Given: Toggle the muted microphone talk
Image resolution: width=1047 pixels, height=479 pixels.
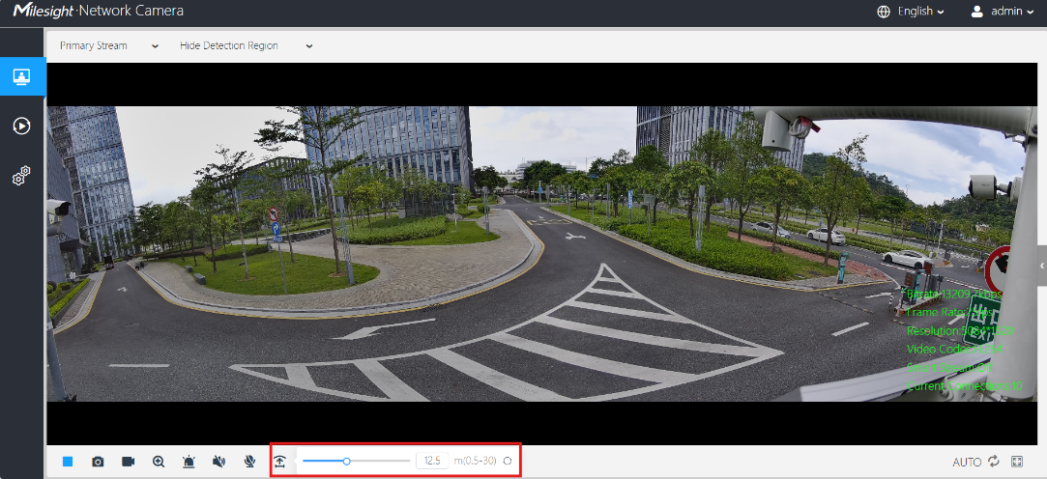Looking at the screenshot, I should click(249, 462).
